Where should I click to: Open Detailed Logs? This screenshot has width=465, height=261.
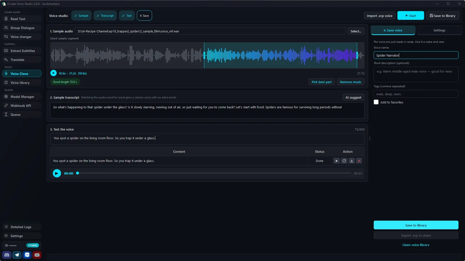click(22, 227)
